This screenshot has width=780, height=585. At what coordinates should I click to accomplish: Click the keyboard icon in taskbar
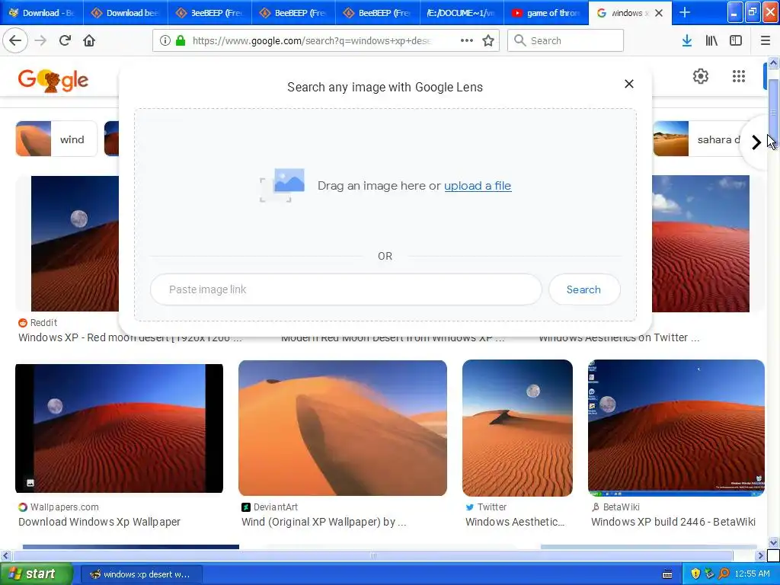tap(667, 574)
